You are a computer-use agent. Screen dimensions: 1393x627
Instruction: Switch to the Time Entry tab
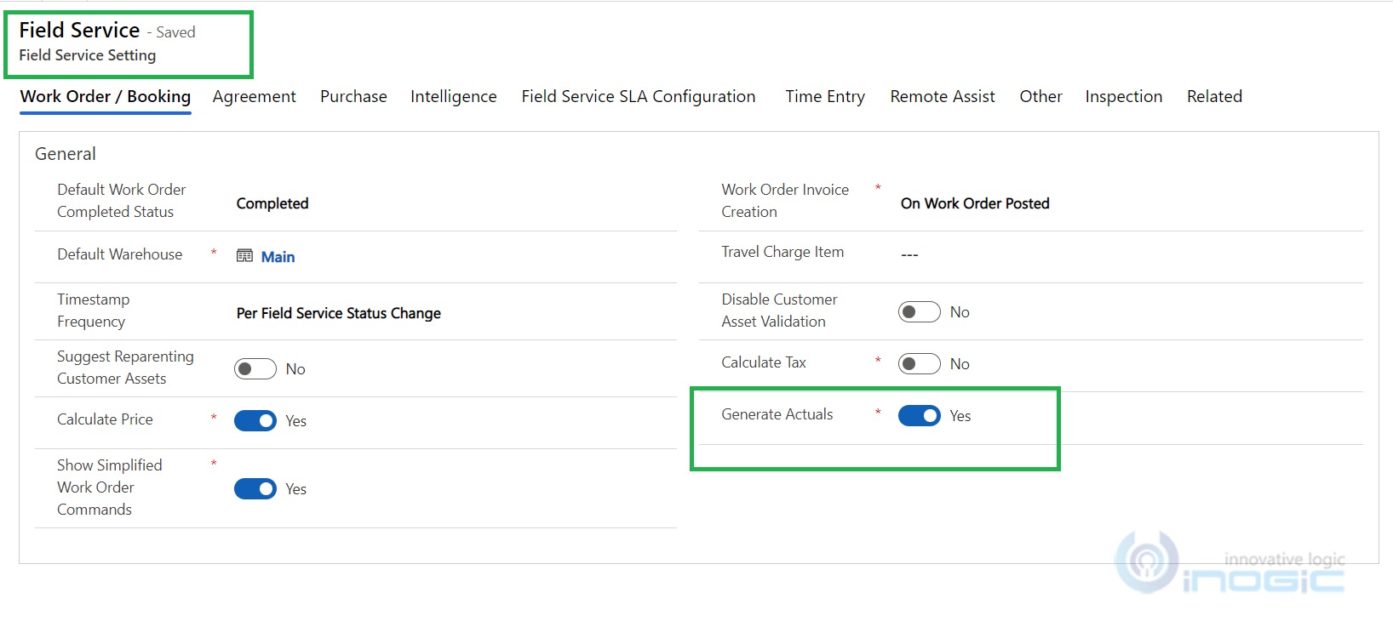coord(825,96)
